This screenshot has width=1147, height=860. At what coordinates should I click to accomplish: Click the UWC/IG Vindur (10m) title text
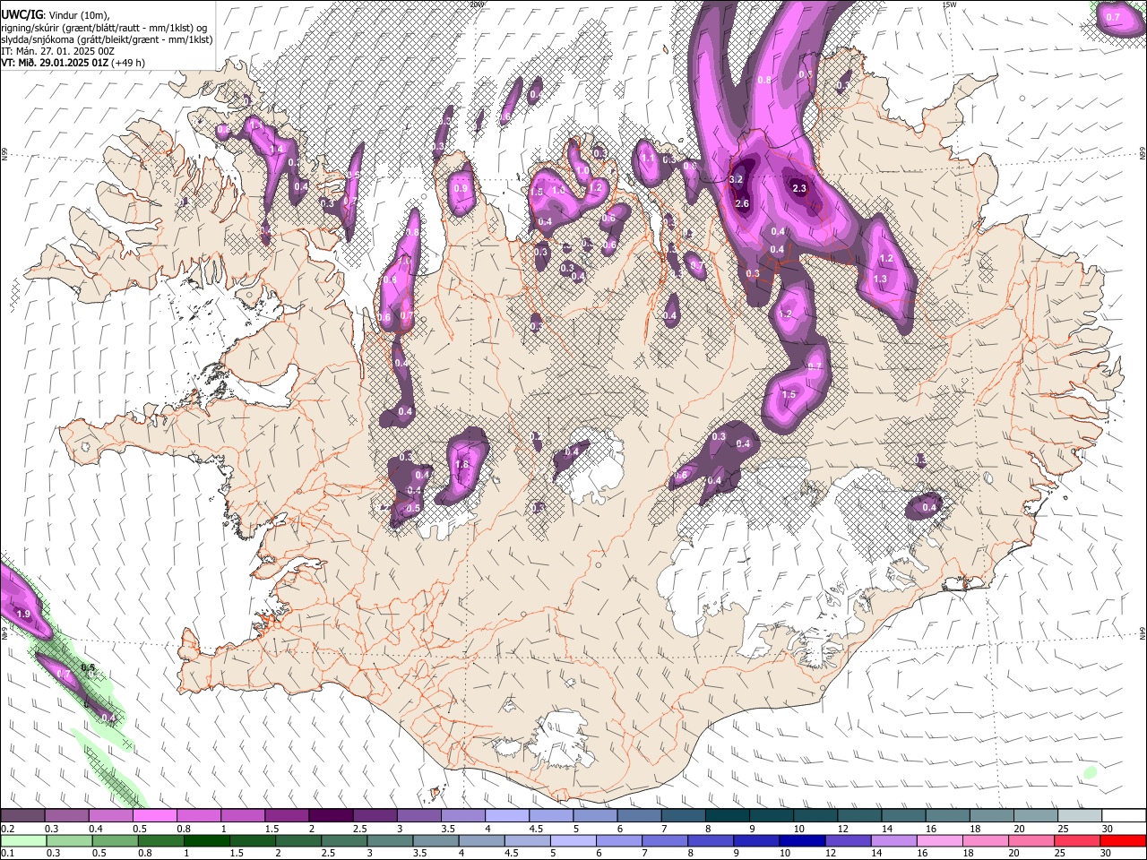pyautogui.click(x=54, y=15)
